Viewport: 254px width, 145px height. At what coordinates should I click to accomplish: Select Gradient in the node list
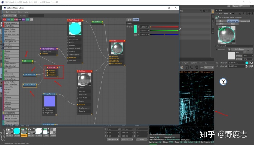point(11,89)
